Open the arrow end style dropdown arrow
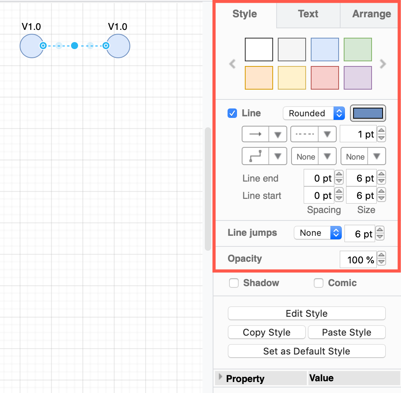Image resolution: width=401 pixels, height=393 pixels. [277, 134]
